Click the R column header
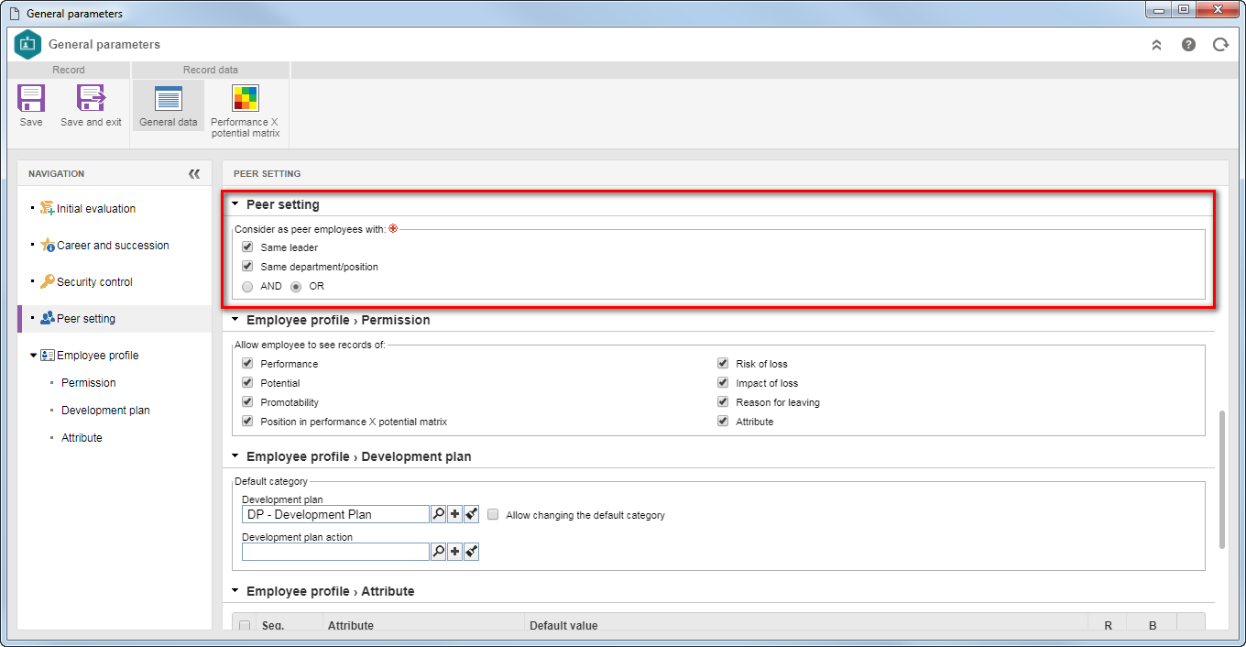This screenshot has width=1246, height=647. (x=1108, y=626)
